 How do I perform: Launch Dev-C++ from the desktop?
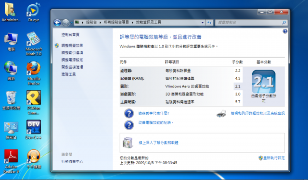click(x=33, y=130)
